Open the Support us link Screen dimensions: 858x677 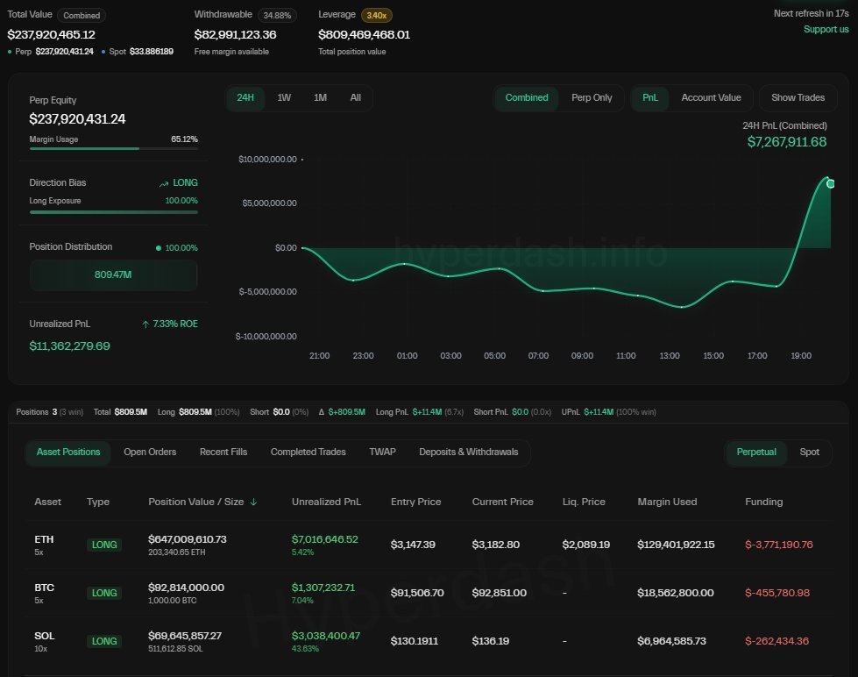(826, 30)
